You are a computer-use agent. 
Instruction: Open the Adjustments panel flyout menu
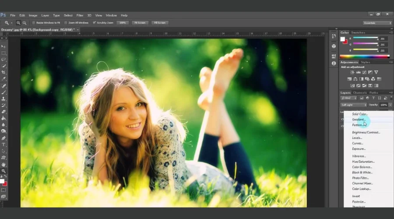[391, 62]
